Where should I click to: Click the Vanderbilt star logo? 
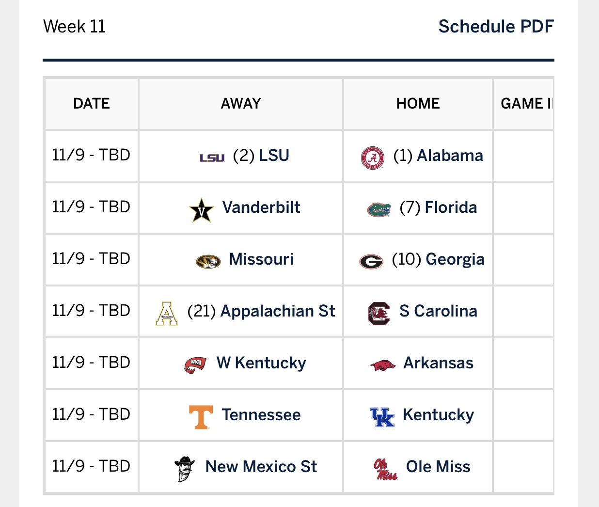(x=201, y=210)
